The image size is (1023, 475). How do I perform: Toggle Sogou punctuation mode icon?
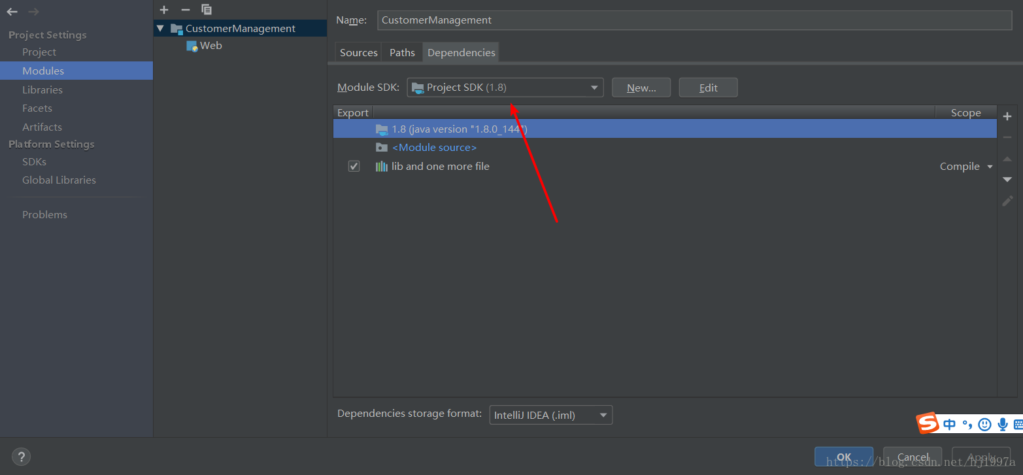click(967, 425)
